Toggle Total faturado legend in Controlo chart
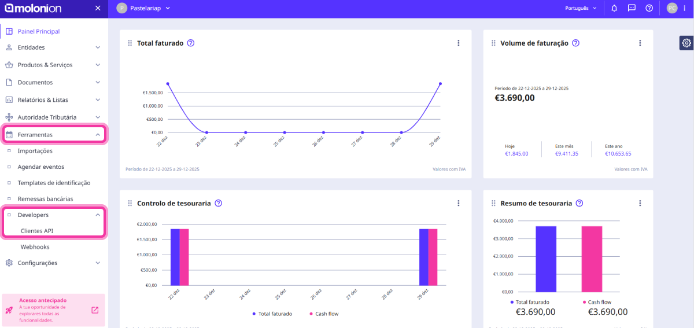Viewport: 694px width, 328px height. click(272, 314)
